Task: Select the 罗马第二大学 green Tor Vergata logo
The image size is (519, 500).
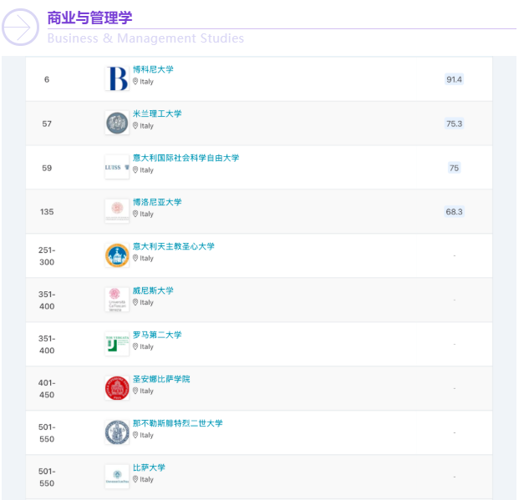Action: 117,344
